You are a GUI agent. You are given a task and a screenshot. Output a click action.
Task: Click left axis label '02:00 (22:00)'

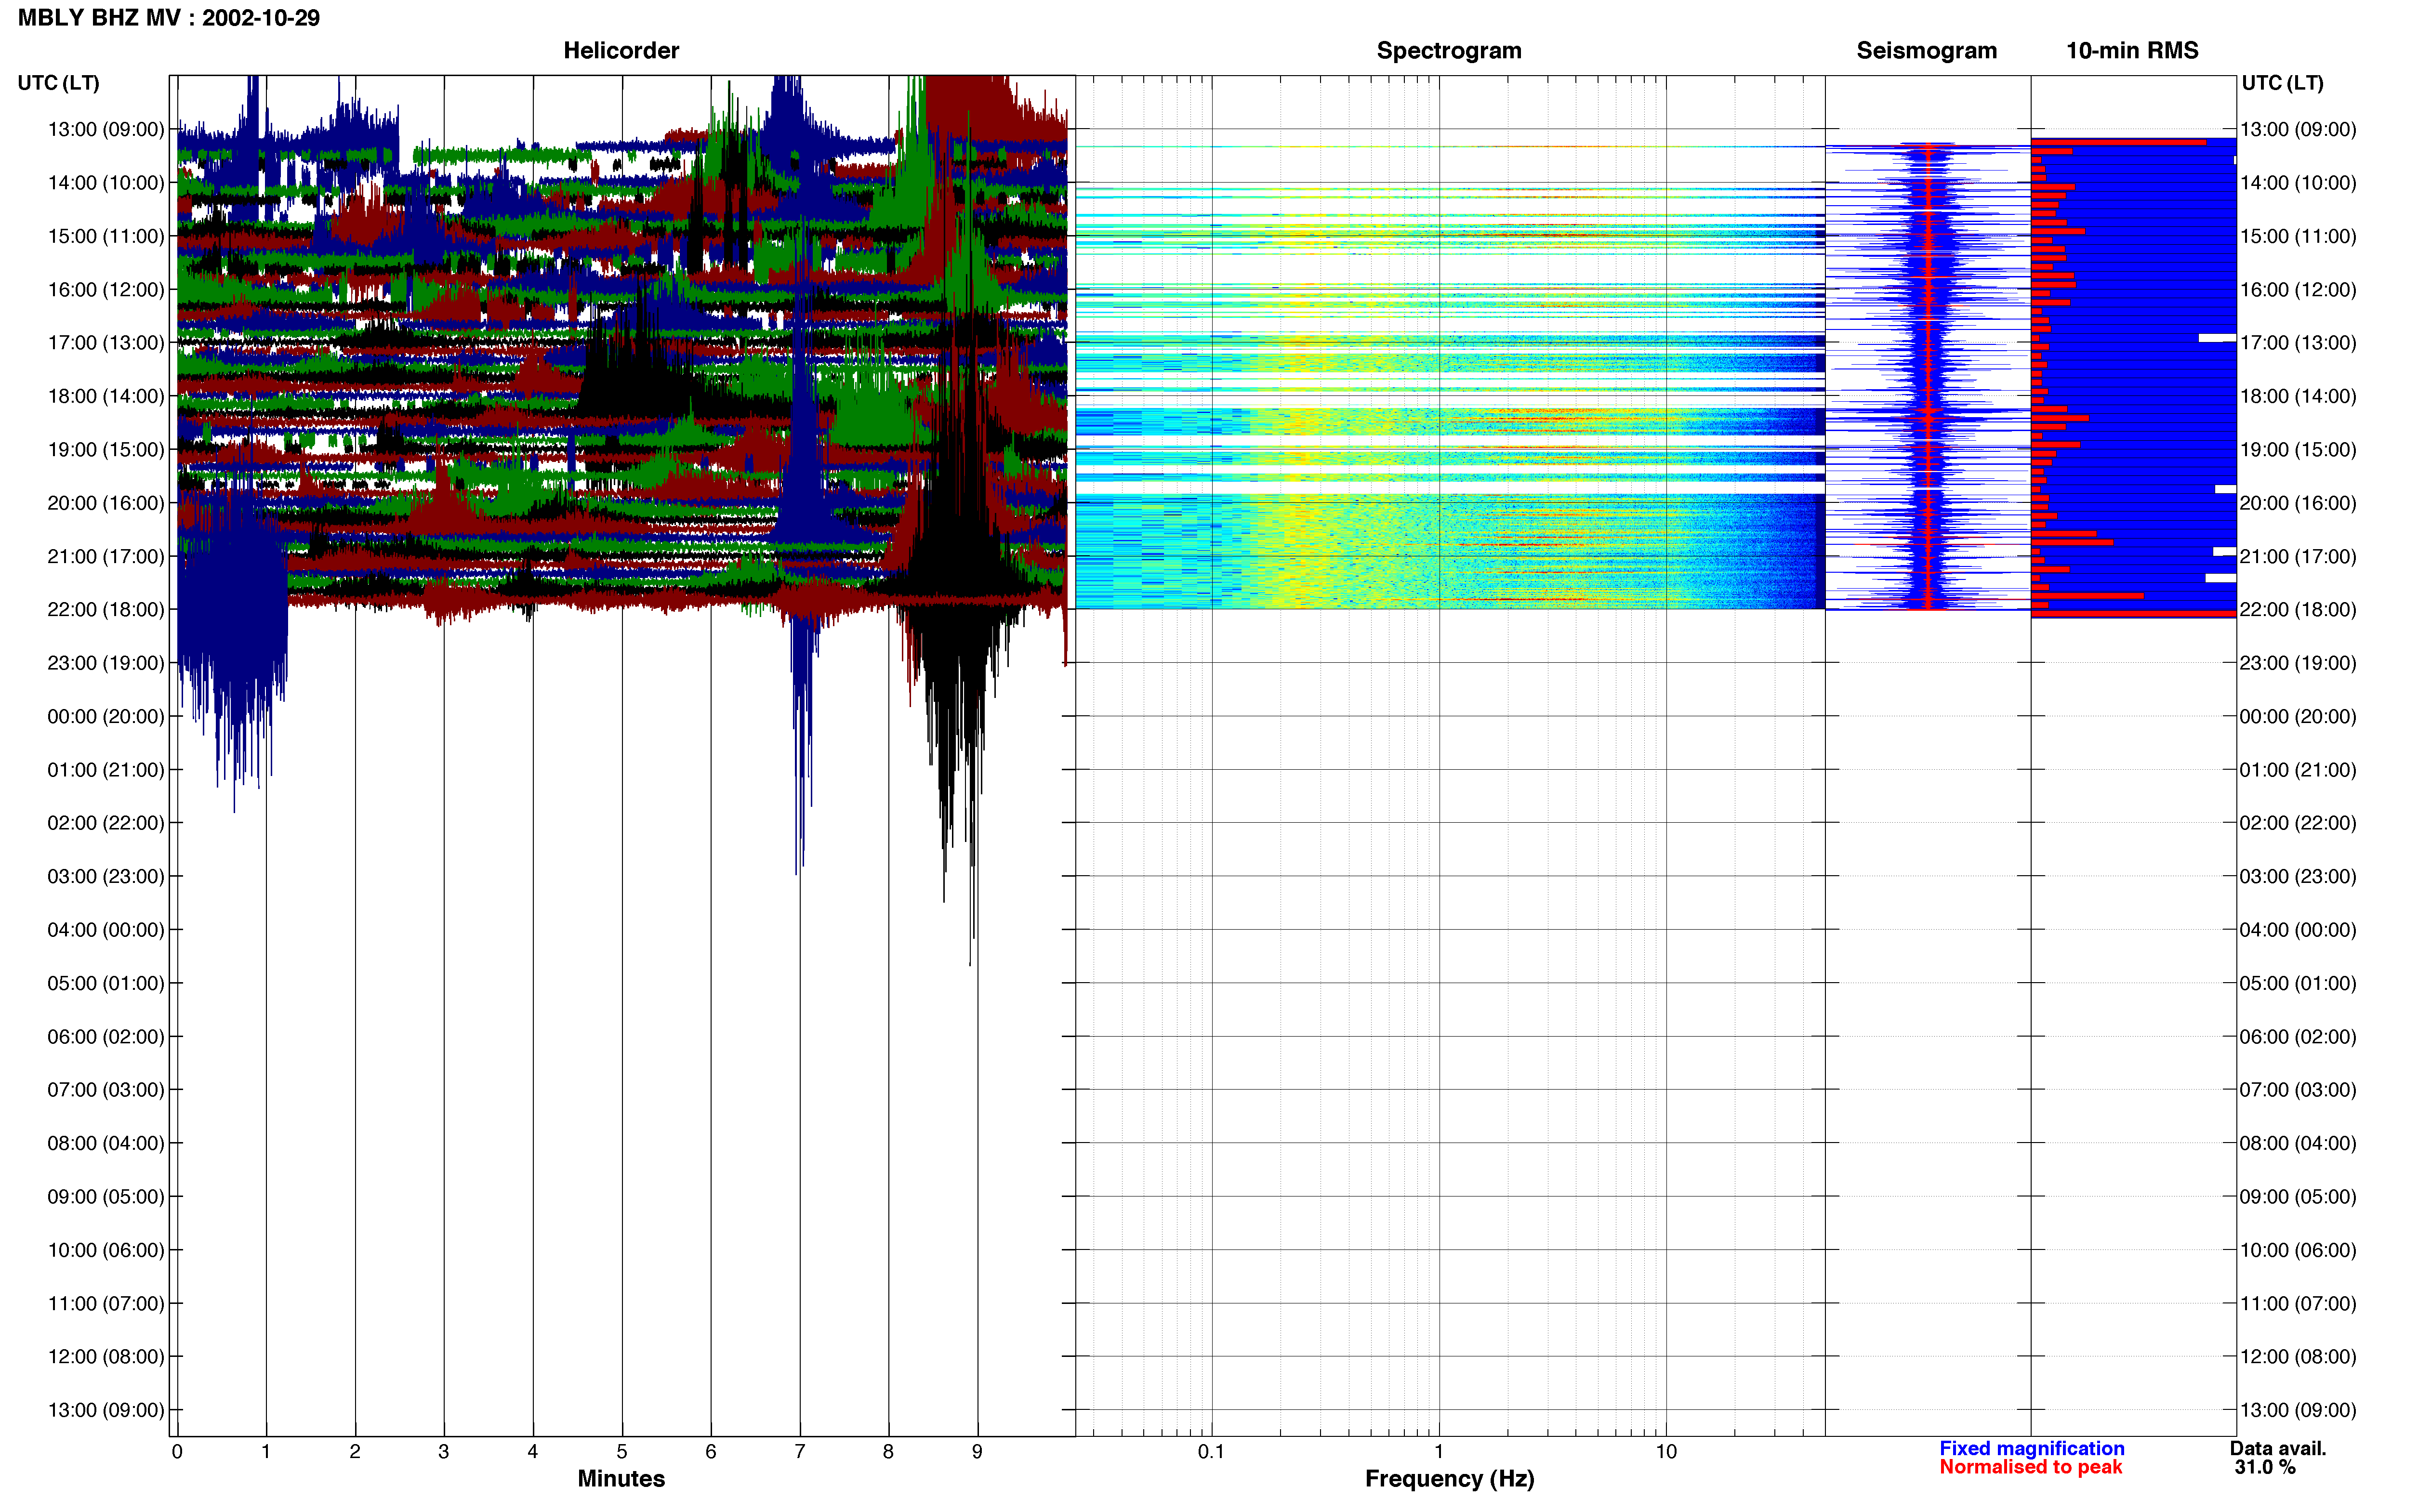[106, 823]
